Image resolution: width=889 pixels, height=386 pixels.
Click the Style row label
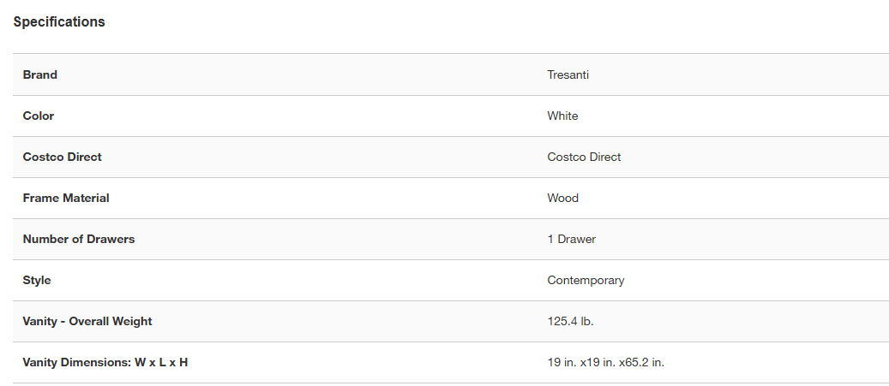coord(37,280)
